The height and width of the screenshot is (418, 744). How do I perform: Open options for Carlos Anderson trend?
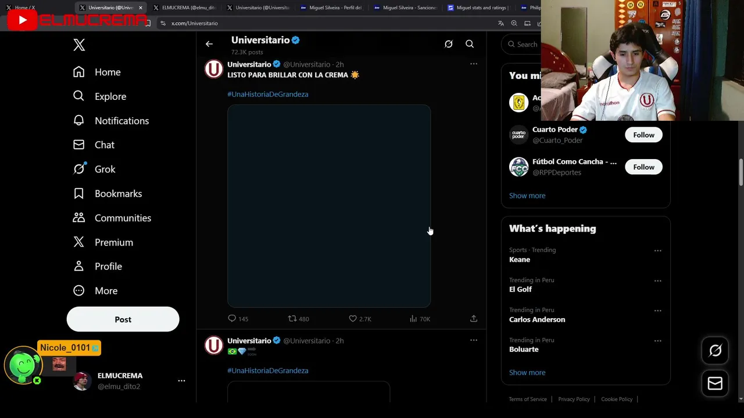(x=657, y=311)
